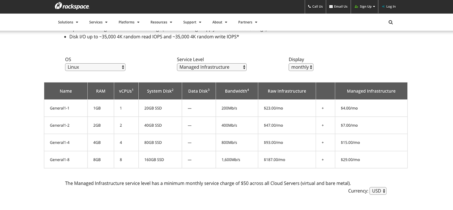Expand the Resources menu

[x=161, y=22]
